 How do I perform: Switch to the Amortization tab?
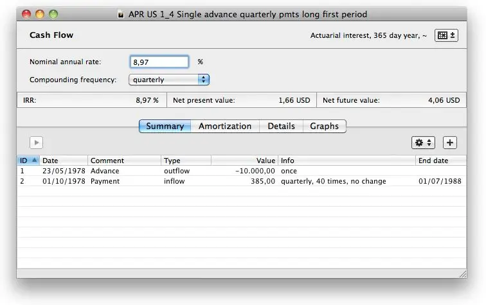225,126
